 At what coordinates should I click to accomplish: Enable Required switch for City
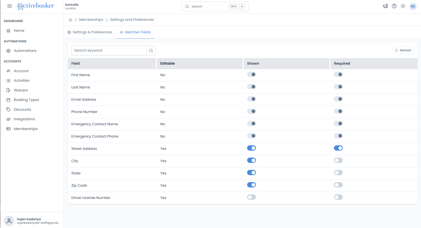coord(338,160)
